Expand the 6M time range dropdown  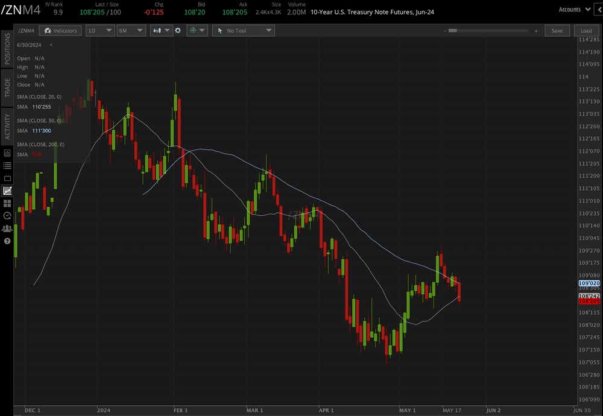tap(131, 31)
